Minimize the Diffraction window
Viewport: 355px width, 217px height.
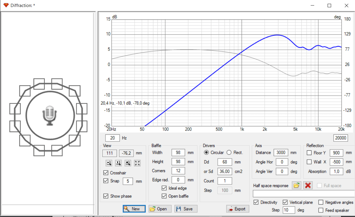click(312, 6)
